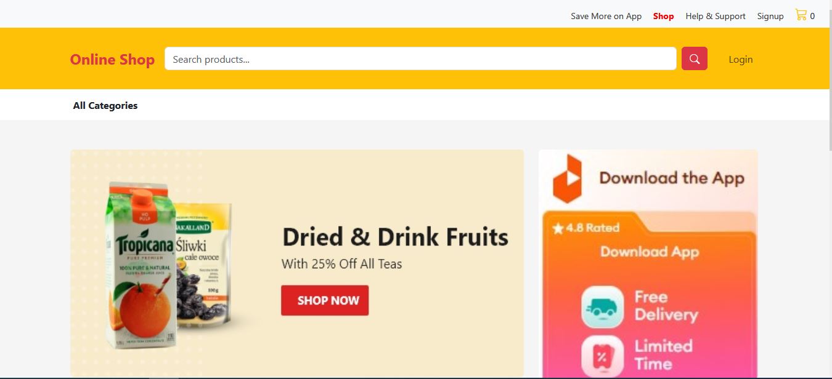This screenshot has height=379, width=832.
Task: Click the page vertical scrollbar
Action: click(x=830, y=189)
